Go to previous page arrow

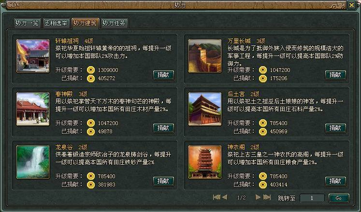[225, 197]
